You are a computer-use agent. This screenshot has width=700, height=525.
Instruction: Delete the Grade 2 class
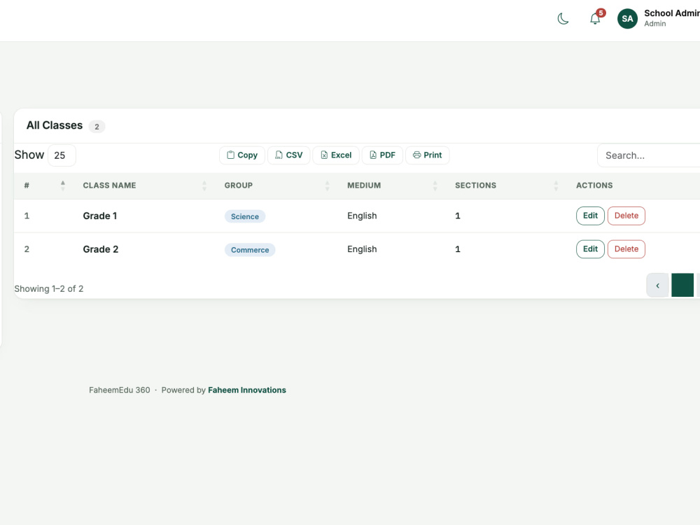[626, 249]
